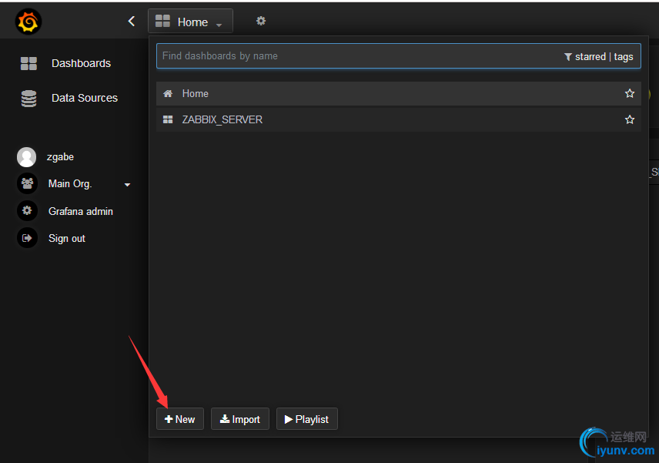Open Grafana admin page
The image size is (659, 463).
point(81,211)
